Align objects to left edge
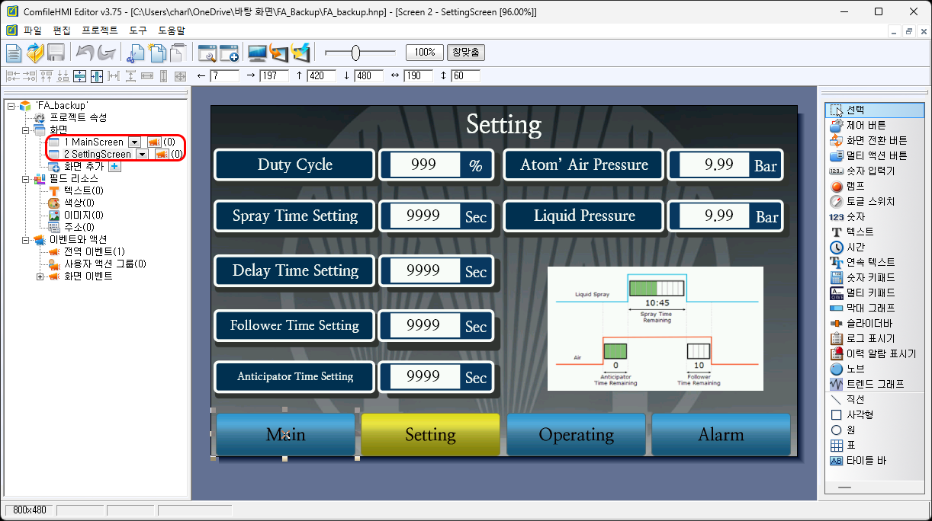Screen dimensions: 932x521 pyautogui.click(x=13, y=76)
